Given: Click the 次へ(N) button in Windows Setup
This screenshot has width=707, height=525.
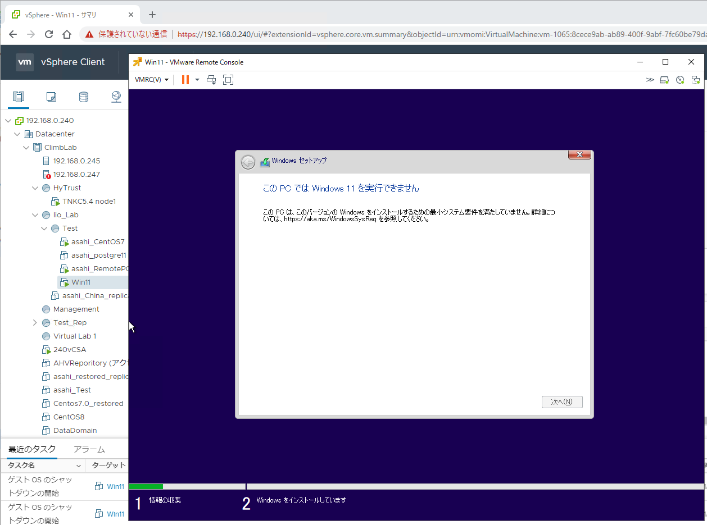Looking at the screenshot, I should click(562, 402).
